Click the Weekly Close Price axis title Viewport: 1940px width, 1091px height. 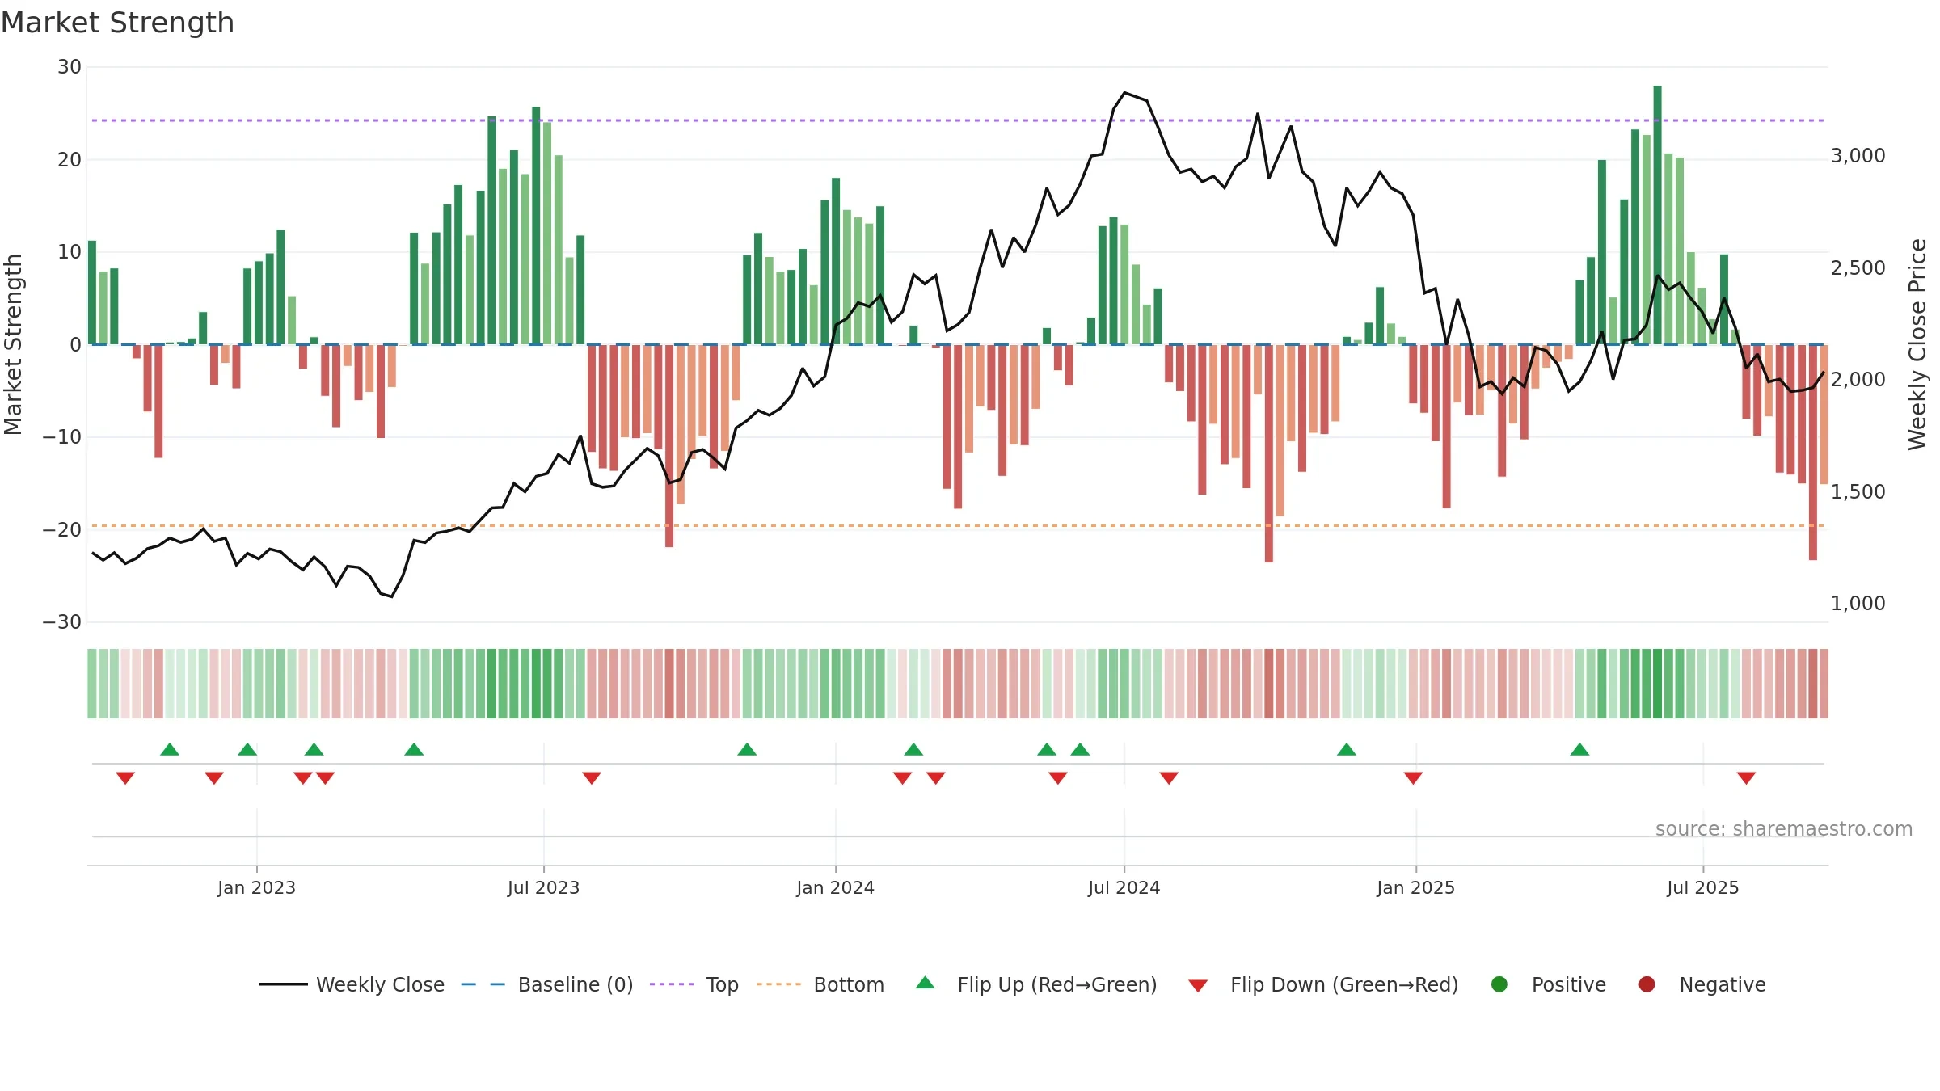1917,344
